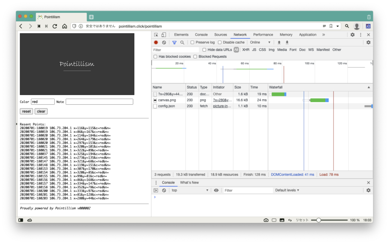Viewport: 389px width, 244px height.
Task: Go to browser home page
Action: 65,26
